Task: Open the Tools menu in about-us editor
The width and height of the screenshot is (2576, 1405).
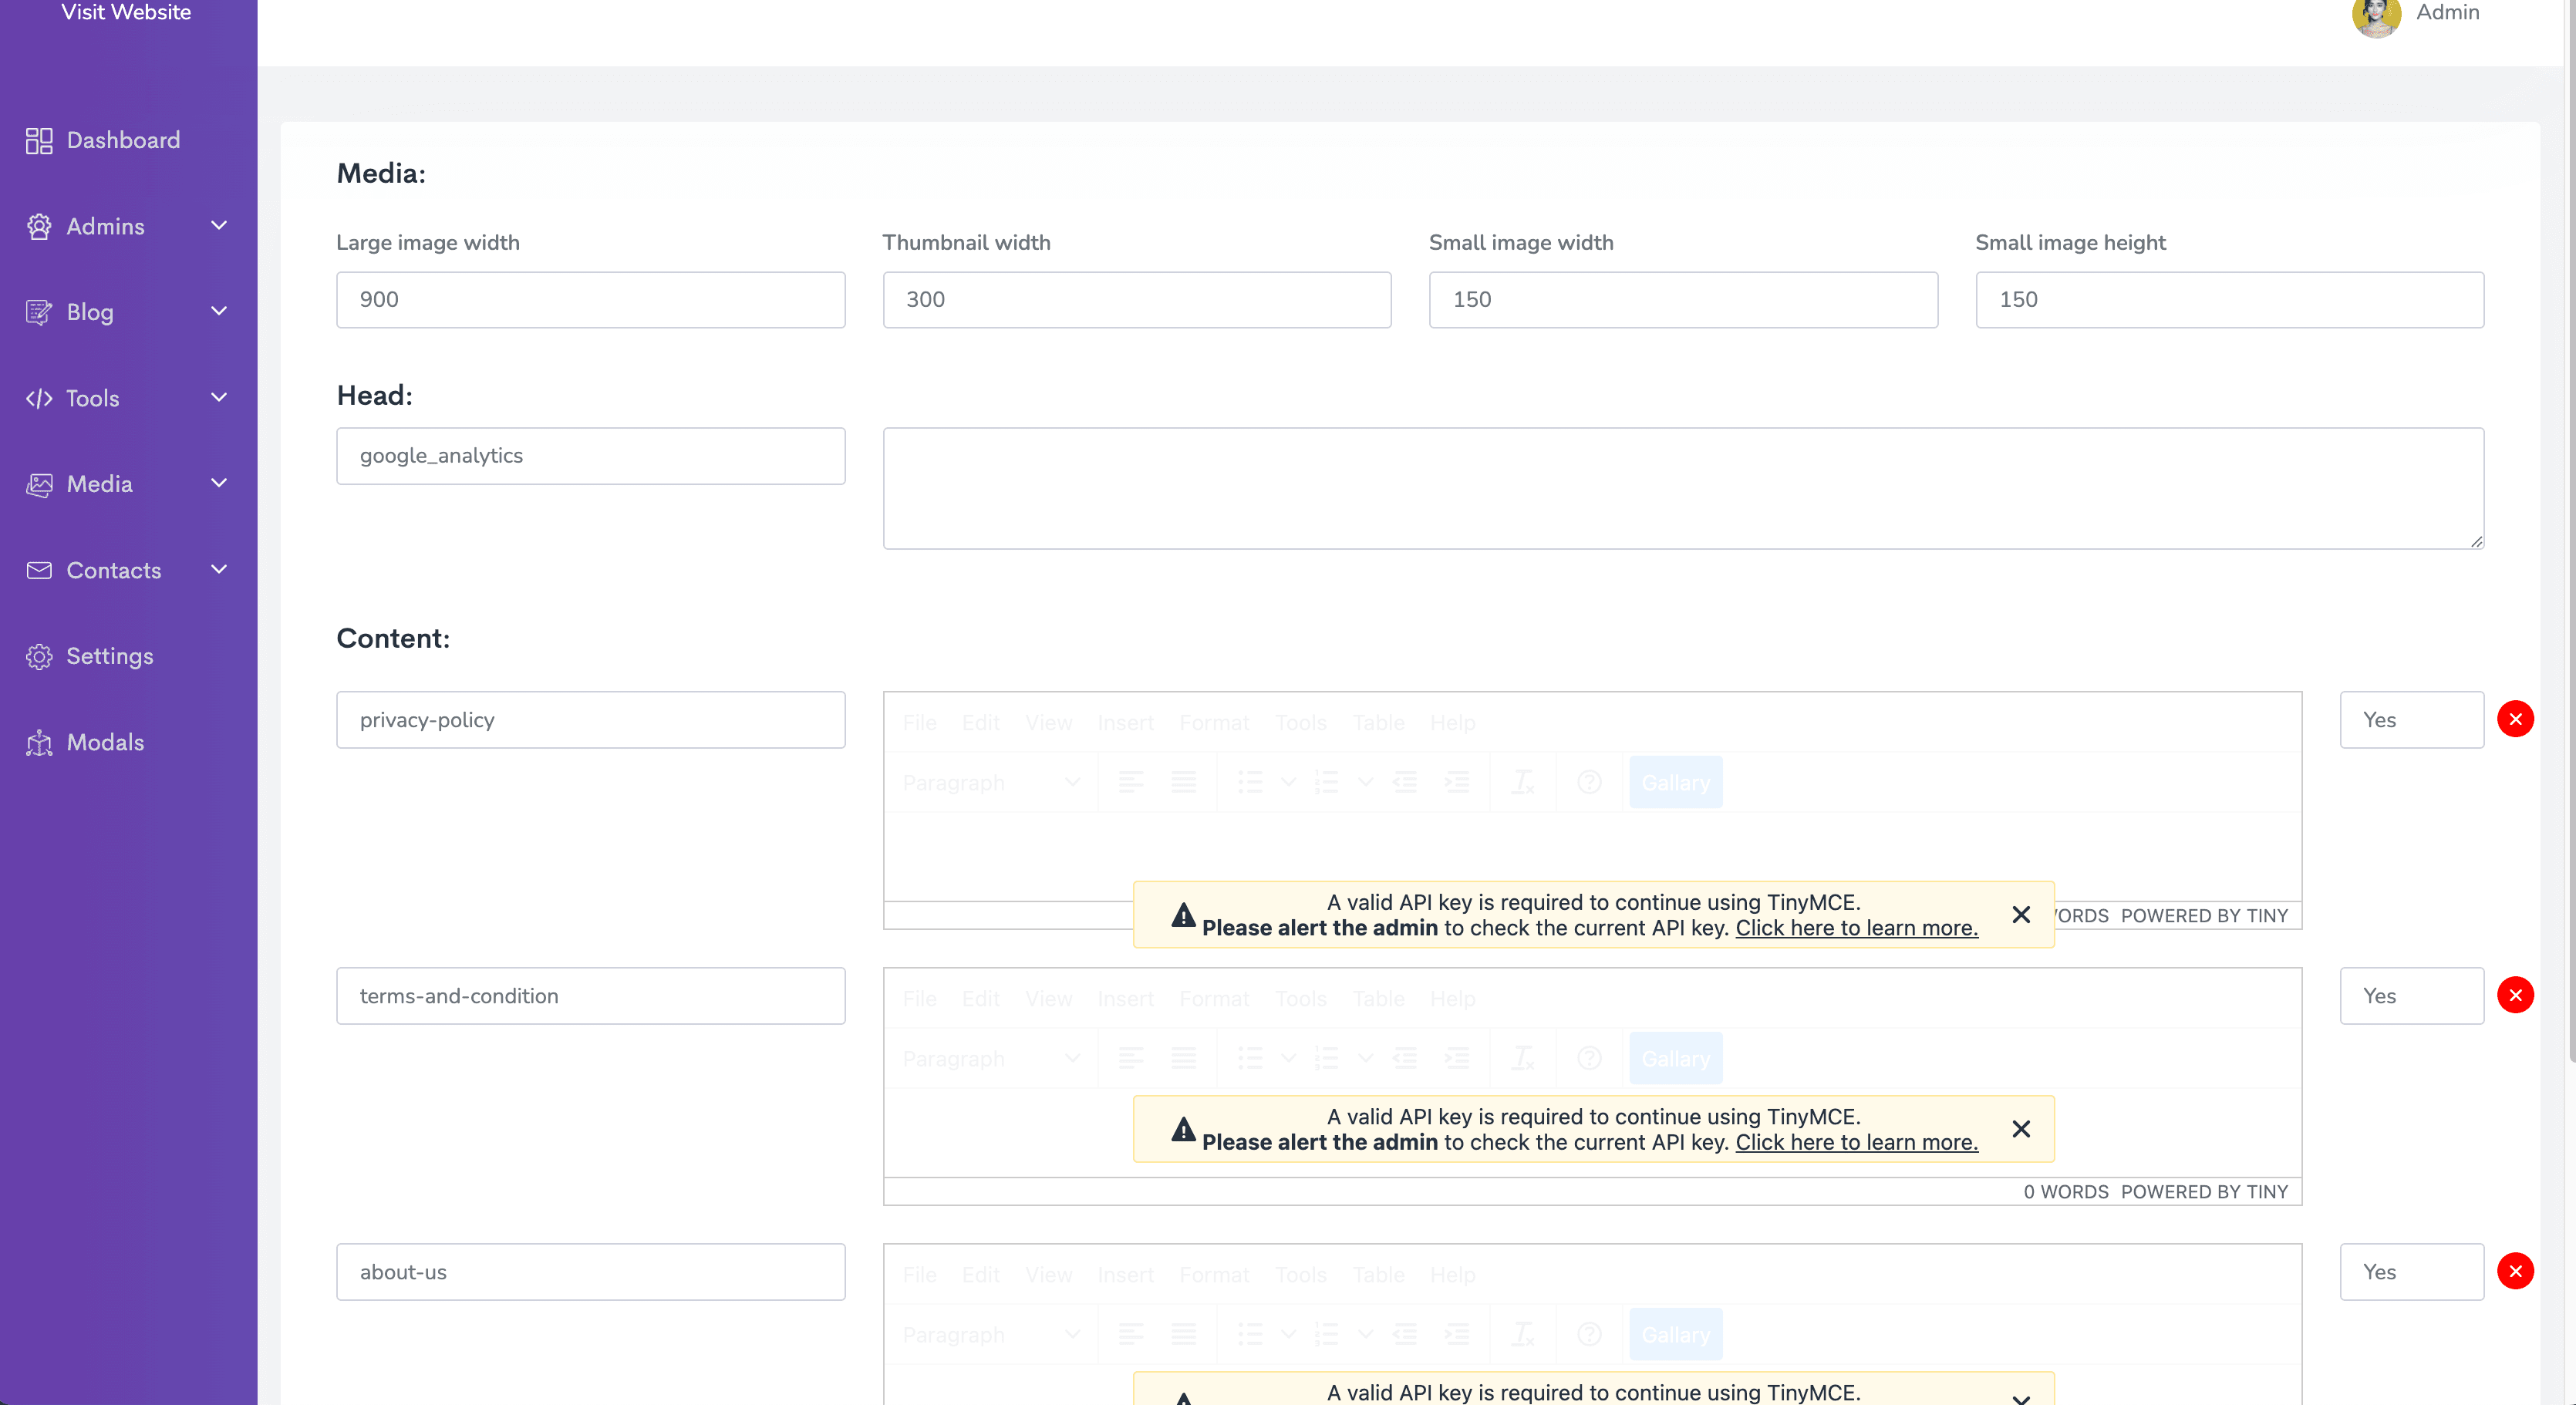Action: (1300, 1275)
